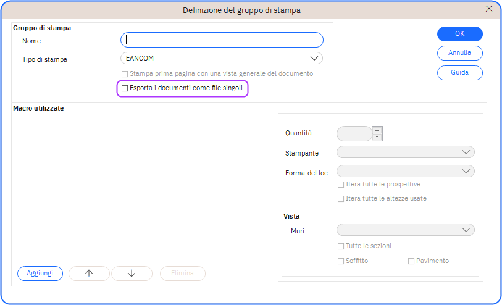Enable the Soffitto checkbox
Viewport: 502px width, 305px height.
click(341, 261)
